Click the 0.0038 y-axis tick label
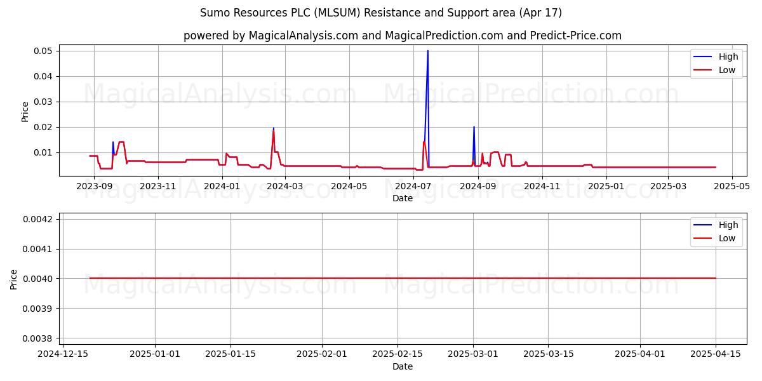762x381 pixels. click(x=39, y=338)
